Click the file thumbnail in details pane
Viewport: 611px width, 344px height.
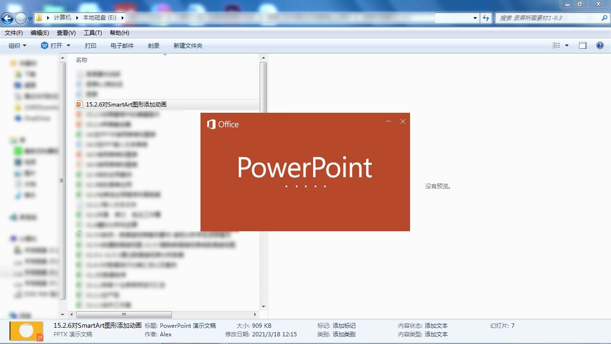(x=26, y=331)
